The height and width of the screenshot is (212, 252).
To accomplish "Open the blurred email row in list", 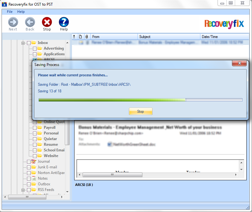I will pyautogui.click(x=160, y=42).
